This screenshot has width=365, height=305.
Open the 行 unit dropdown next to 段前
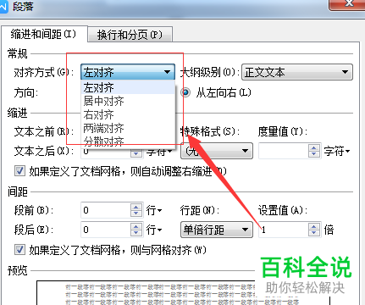pyautogui.click(x=154, y=210)
